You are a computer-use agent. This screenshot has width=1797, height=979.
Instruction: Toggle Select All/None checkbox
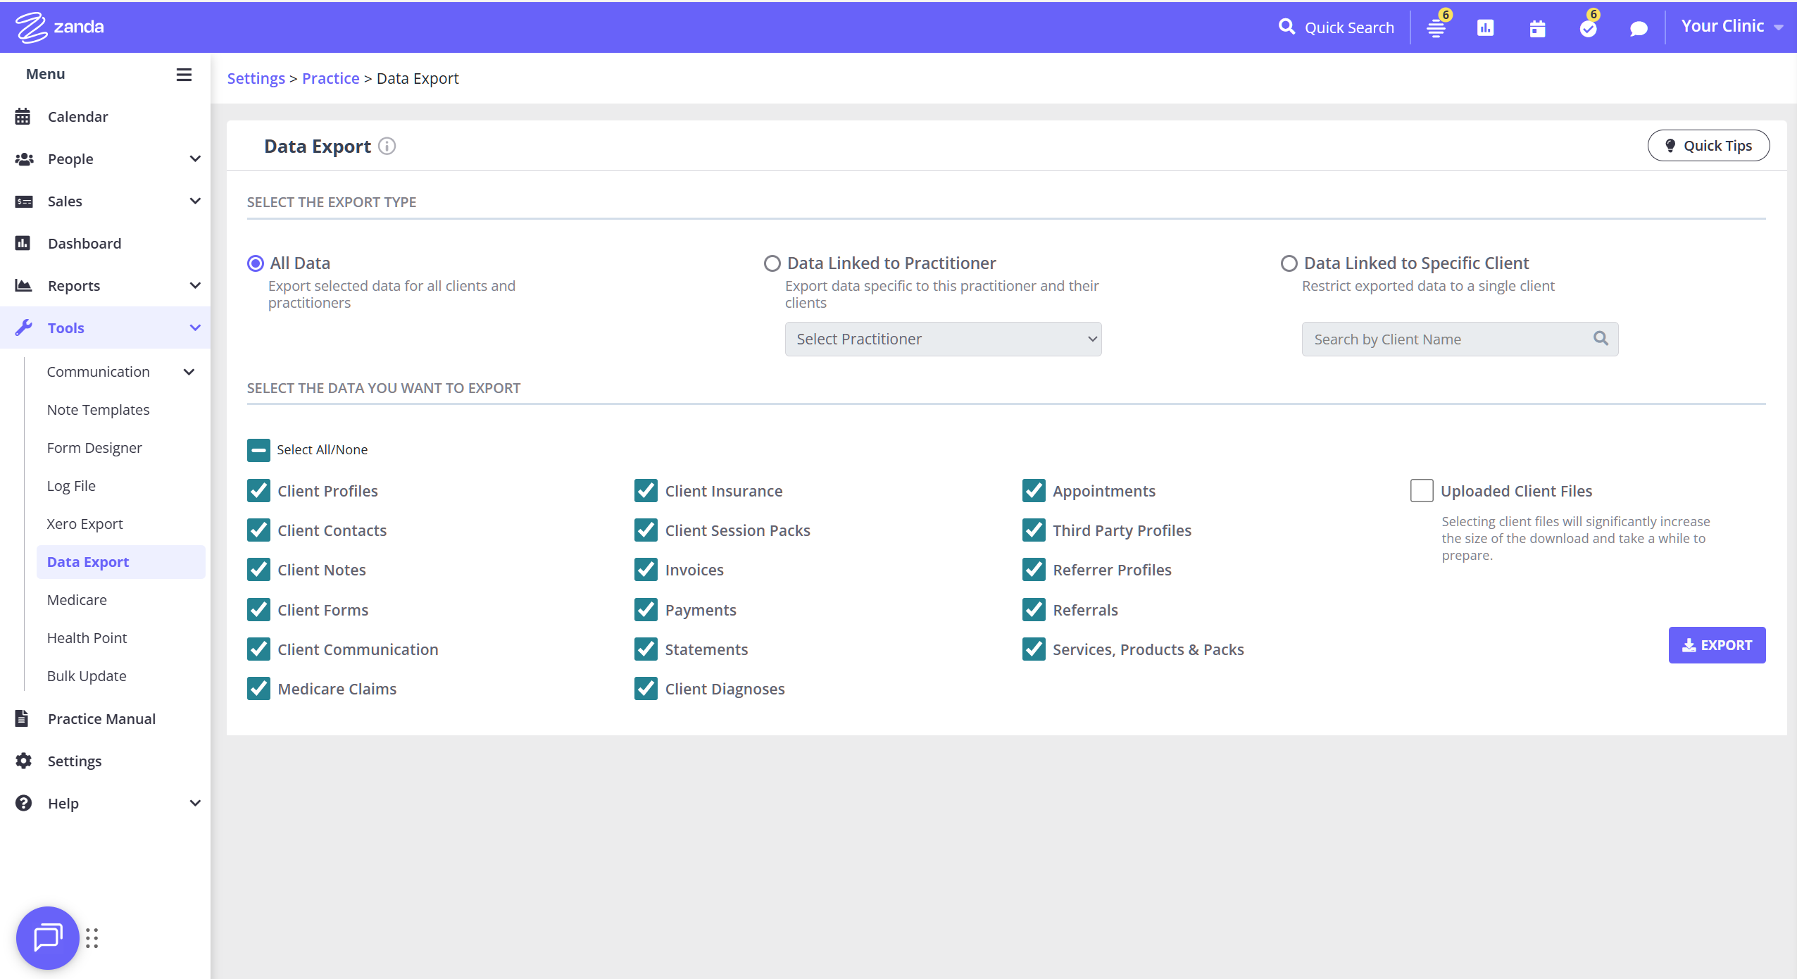pyautogui.click(x=258, y=450)
